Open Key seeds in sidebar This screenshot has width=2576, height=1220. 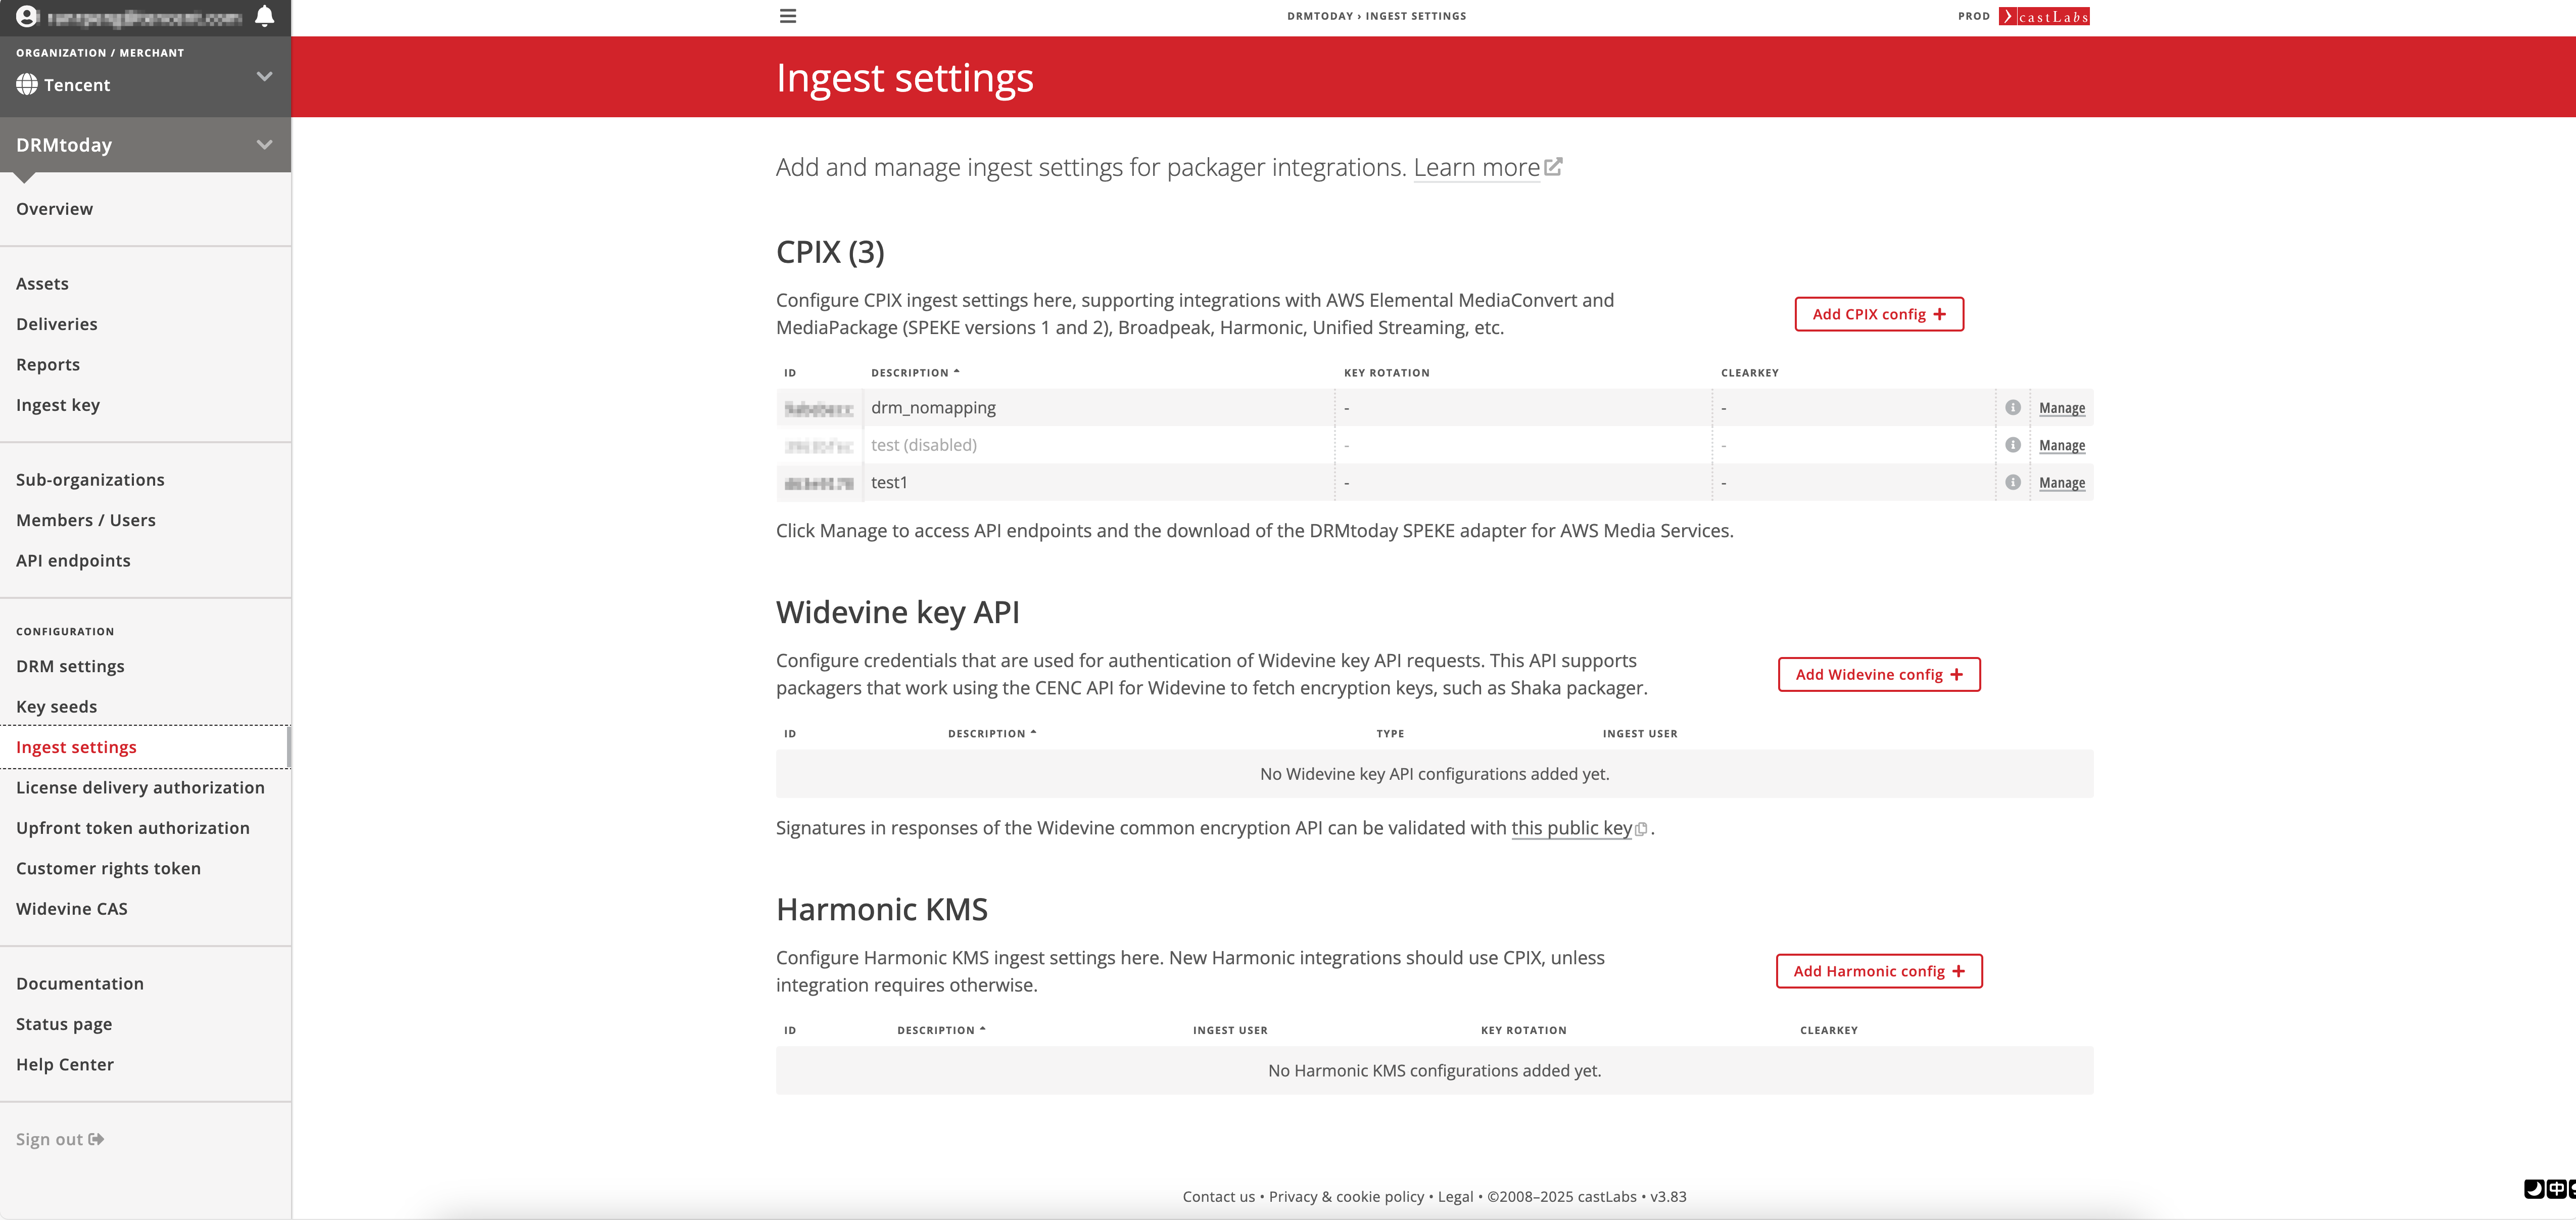[x=57, y=707]
